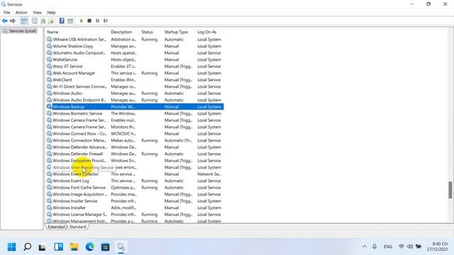The image size is (454, 255).
Task: Select the Windows Installer service
Action: 135,208
